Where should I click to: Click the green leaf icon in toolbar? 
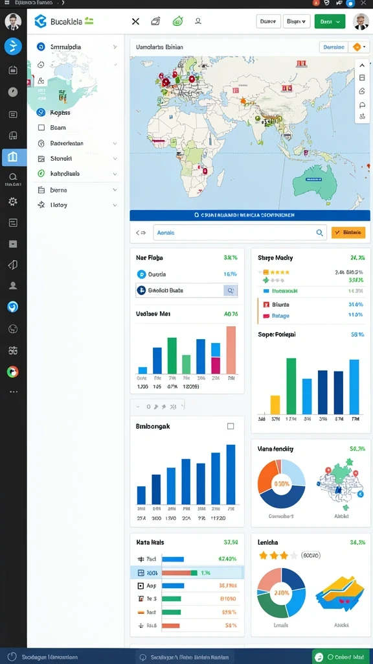point(177,21)
